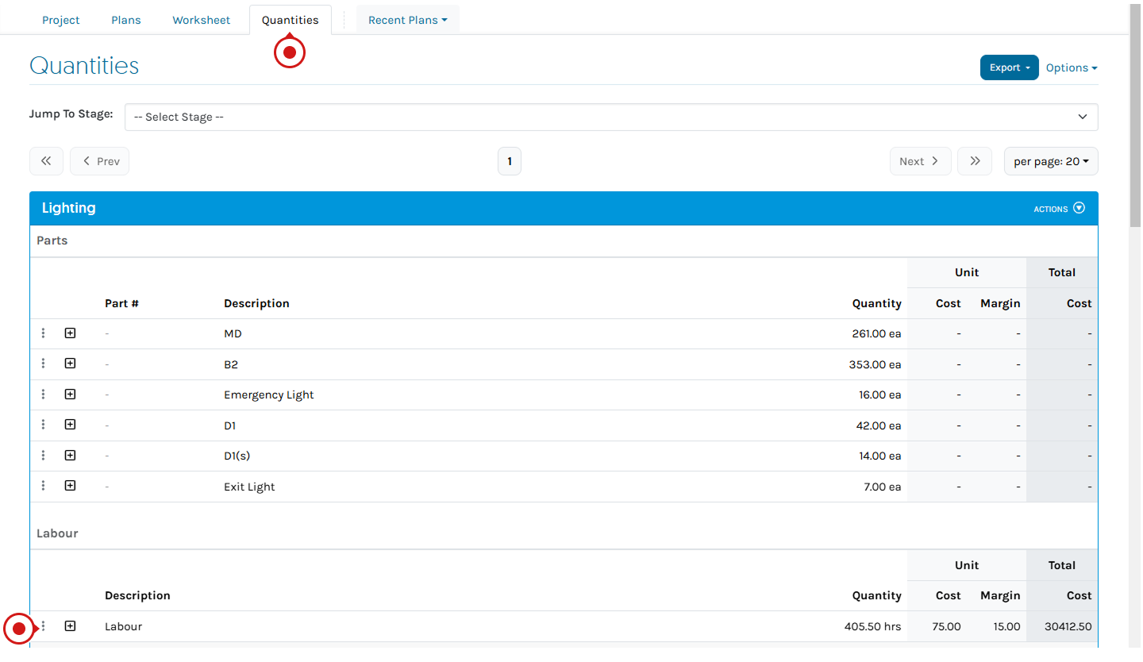
Task: Expand the B2 part row
Action: point(70,364)
